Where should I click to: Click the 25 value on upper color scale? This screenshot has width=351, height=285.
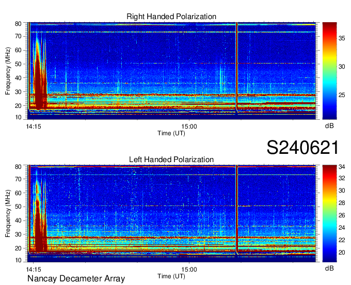click(342, 95)
